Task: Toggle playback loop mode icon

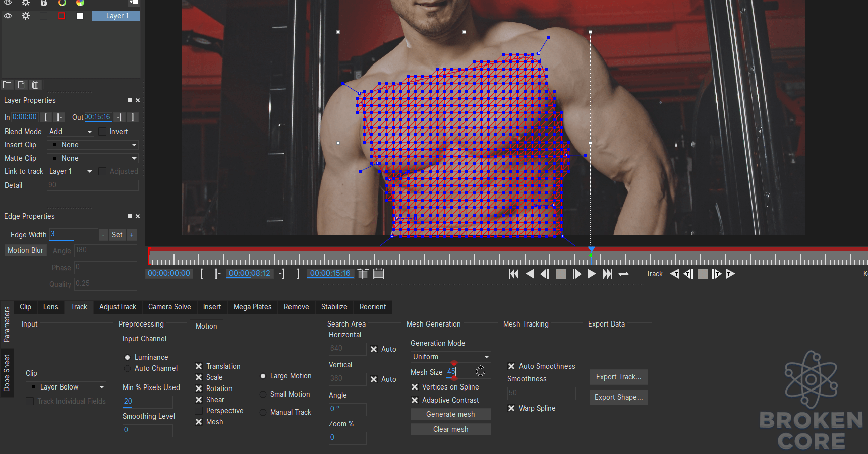Action: coord(624,274)
